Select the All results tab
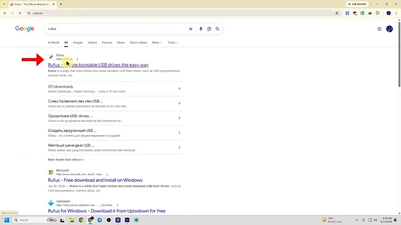The width and height of the screenshot is (401, 225). [66, 42]
